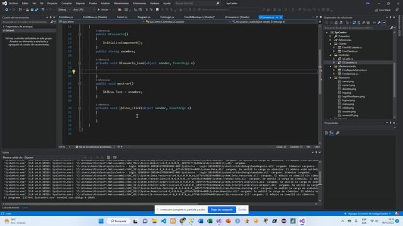The width and height of the screenshot is (403, 226).
Task: Open the zoom percentage dropdown in editor
Action: click(x=65, y=147)
